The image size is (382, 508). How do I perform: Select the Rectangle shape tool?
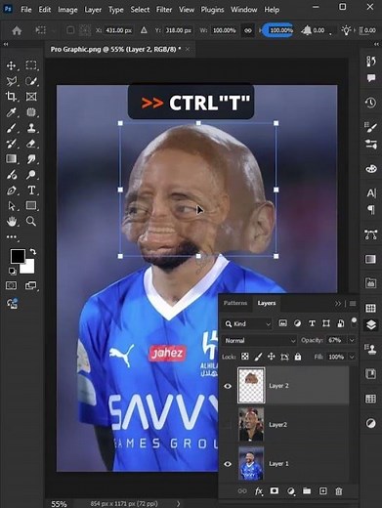31,205
